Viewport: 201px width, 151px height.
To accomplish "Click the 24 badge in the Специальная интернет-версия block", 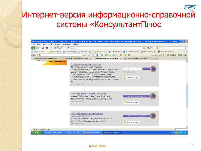I will click(153, 69).
